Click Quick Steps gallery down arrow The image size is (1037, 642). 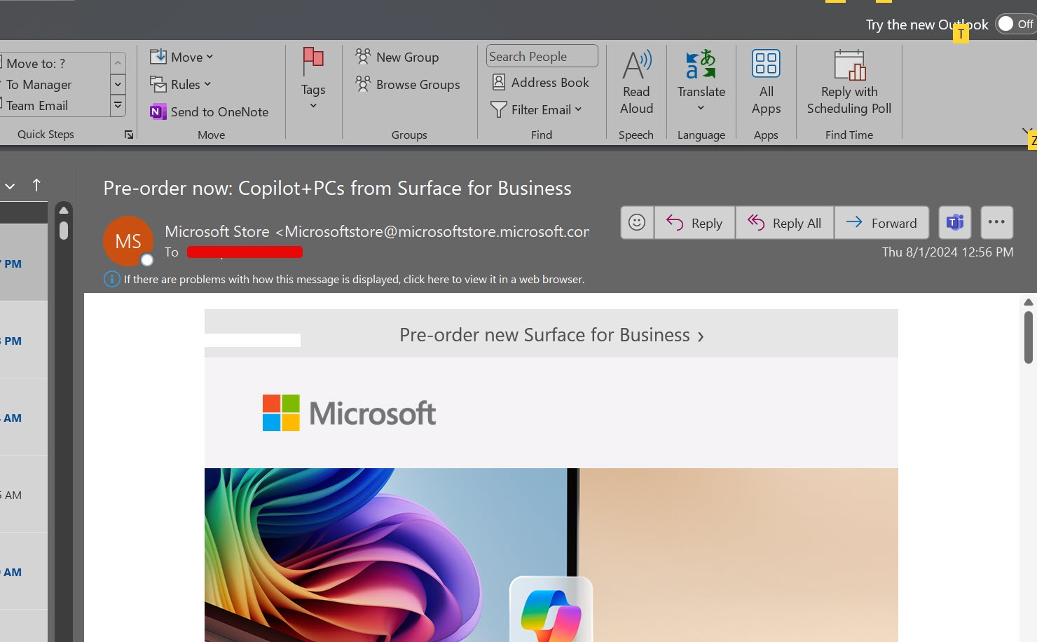click(x=118, y=84)
